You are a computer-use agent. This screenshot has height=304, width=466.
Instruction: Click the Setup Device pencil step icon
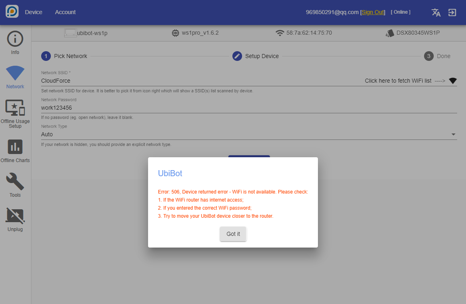[237, 56]
